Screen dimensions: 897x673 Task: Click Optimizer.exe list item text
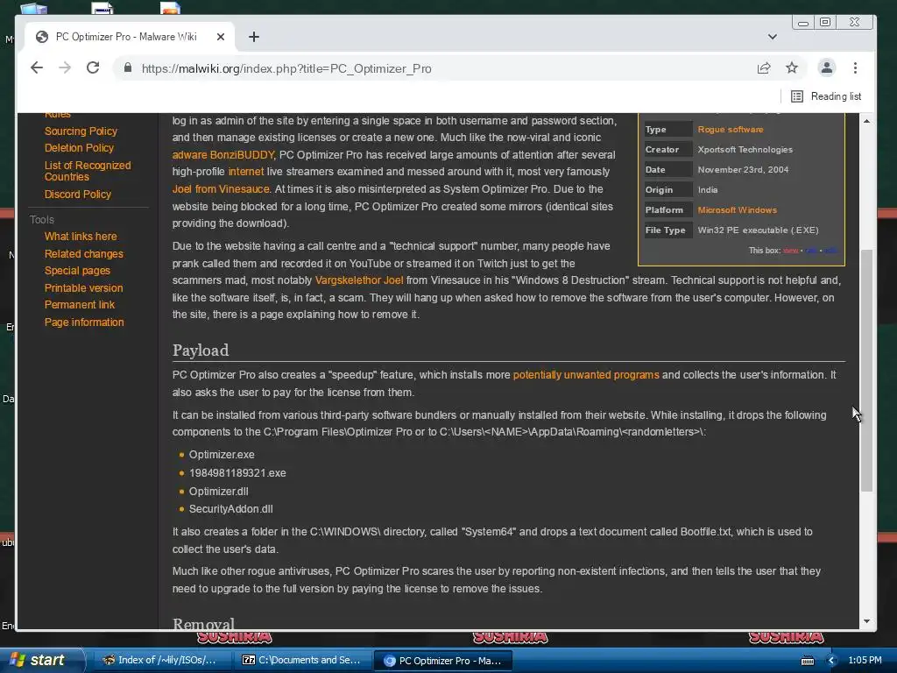pyautogui.click(x=222, y=455)
